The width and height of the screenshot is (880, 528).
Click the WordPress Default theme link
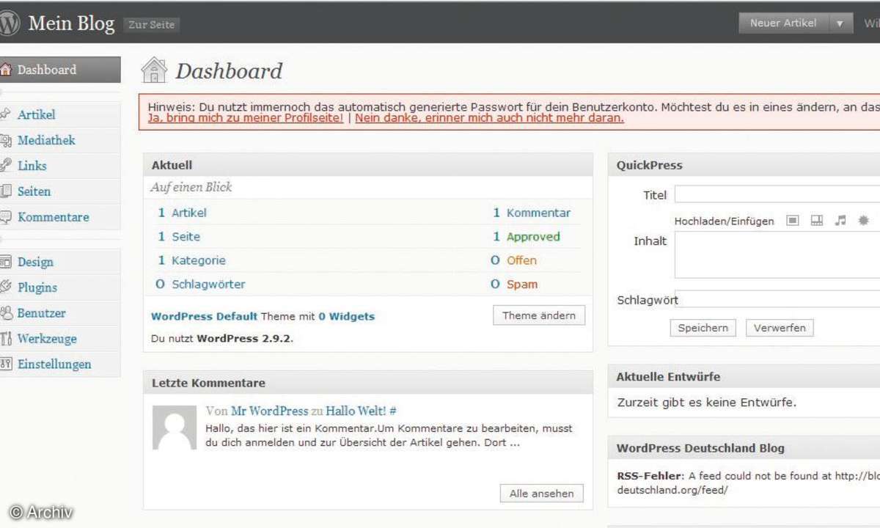204,317
